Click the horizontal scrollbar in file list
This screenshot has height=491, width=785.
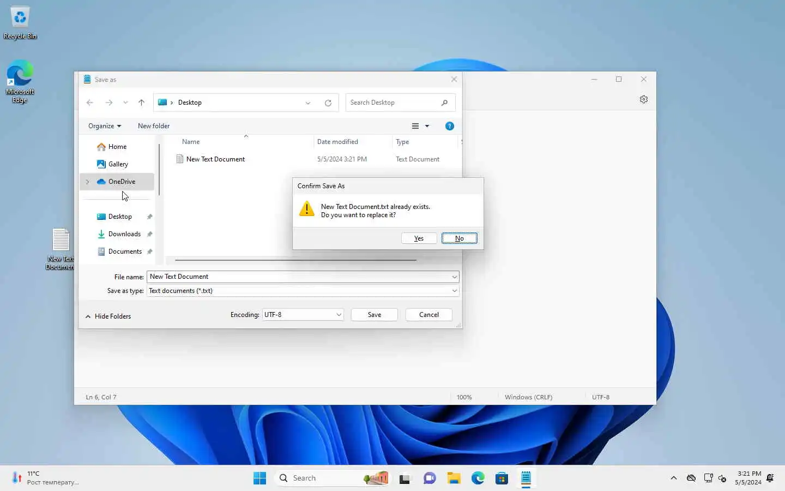[295, 260]
